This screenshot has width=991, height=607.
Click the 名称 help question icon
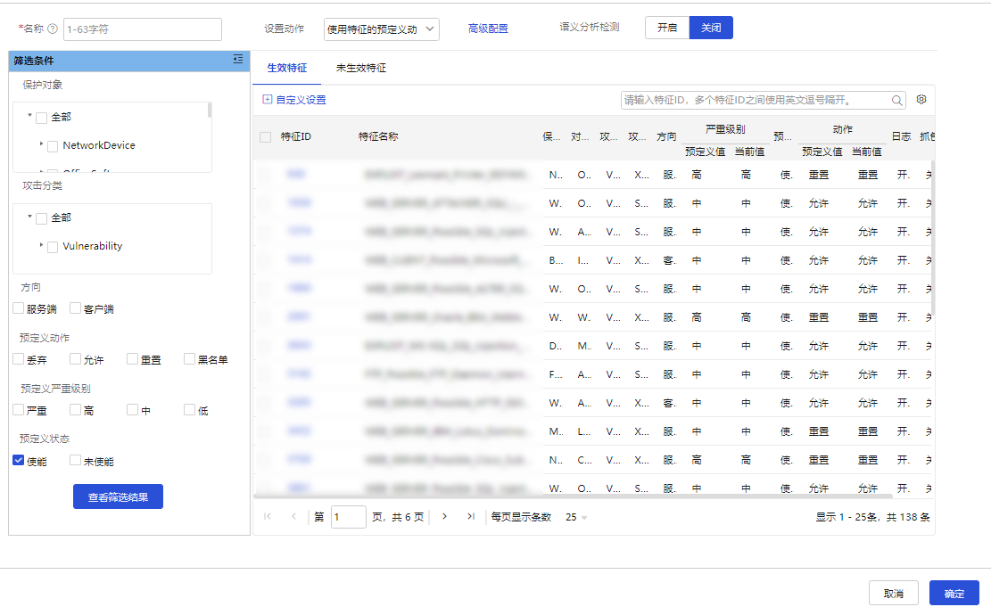tap(53, 29)
